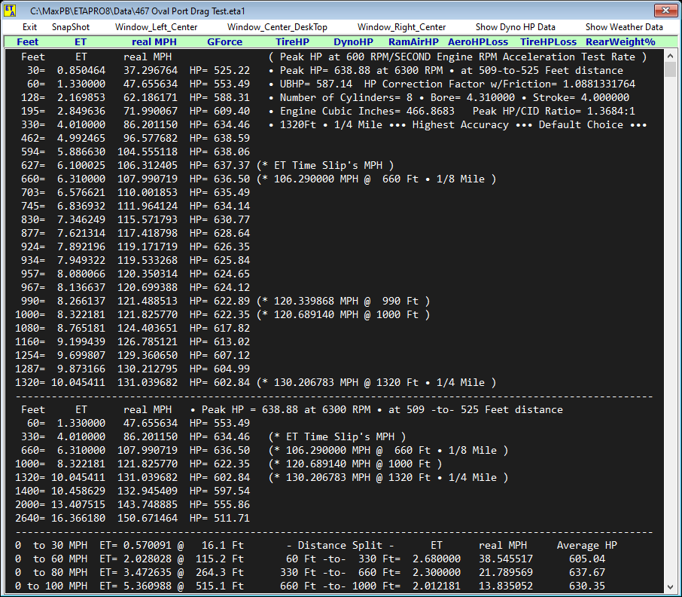682x597 pixels.
Task: Click the 703= 6.576621 data row
Action: (135, 192)
